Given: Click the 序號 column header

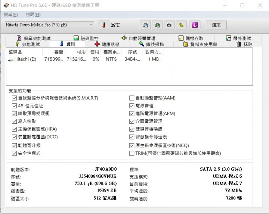Looking at the screenshot, I should (132, 52).
